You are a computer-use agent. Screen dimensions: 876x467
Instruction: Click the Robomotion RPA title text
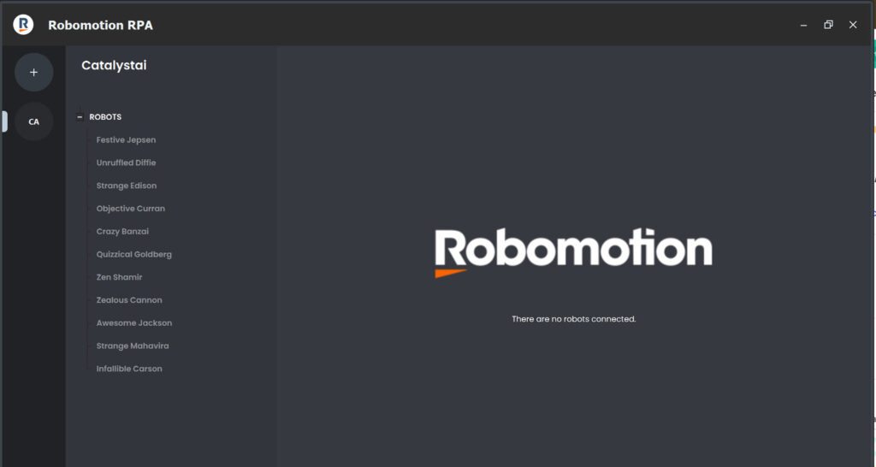[101, 25]
